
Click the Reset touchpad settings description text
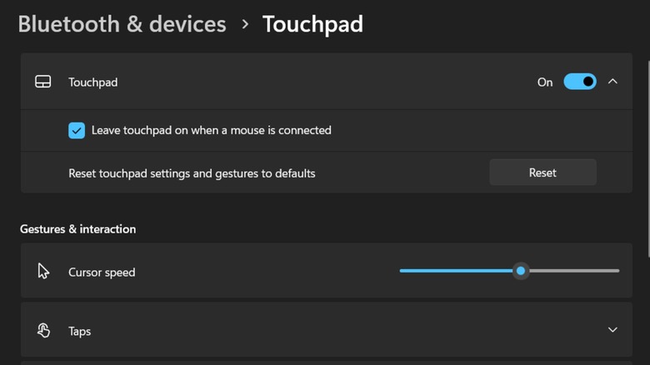click(192, 173)
